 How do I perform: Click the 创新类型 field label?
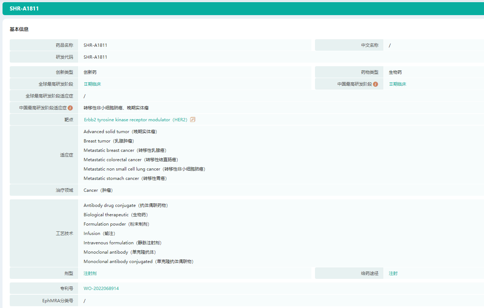65,72
